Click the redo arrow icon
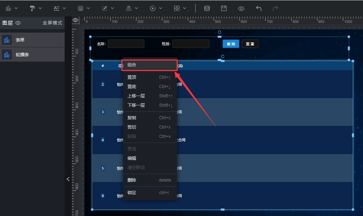This screenshot has width=363, height=216. (x=275, y=8)
